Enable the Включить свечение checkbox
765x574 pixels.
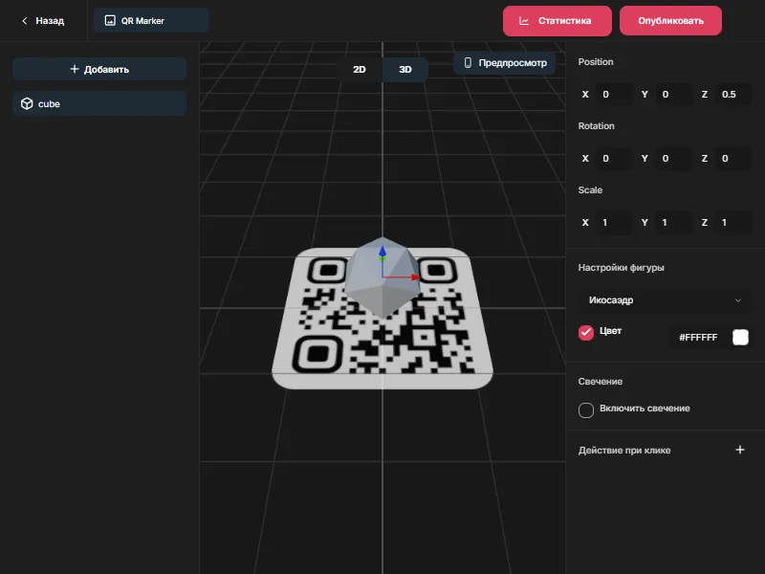[586, 410]
